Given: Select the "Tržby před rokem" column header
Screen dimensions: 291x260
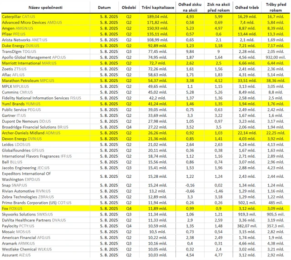Looking at the screenshot, I should [275, 8].
